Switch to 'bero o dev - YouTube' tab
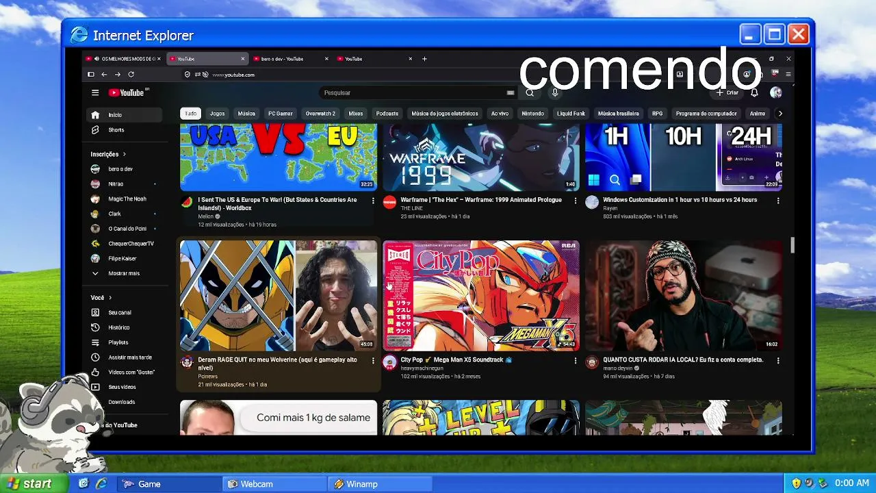Image resolution: width=876 pixels, height=493 pixels. tap(290, 59)
